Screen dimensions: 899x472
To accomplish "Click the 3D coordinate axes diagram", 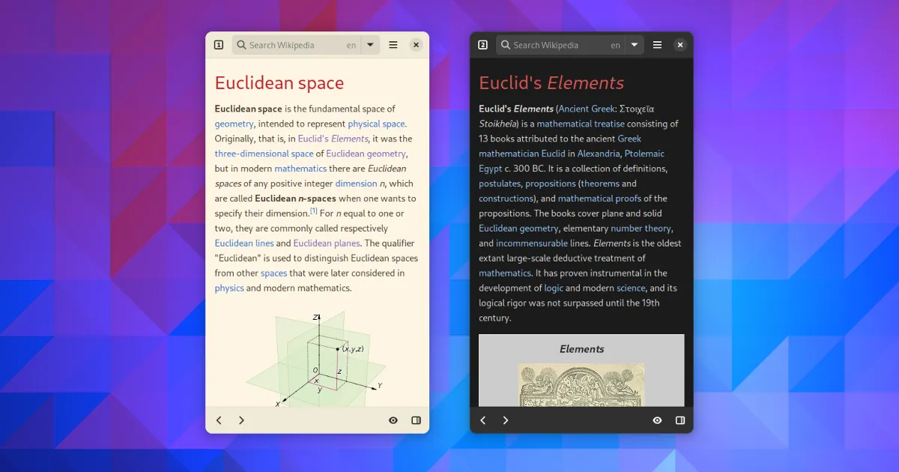I will click(317, 358).
